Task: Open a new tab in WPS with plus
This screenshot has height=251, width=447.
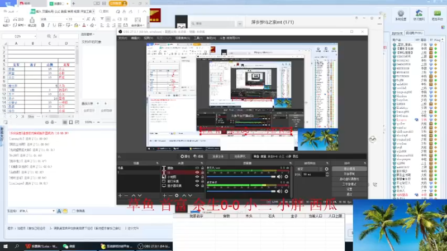Action: [74, 3]
